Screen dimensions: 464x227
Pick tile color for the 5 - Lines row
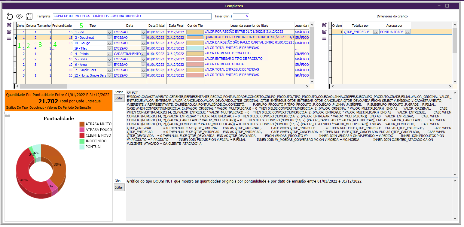[195, 59]
